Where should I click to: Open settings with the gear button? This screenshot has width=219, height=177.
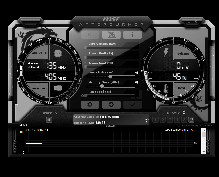(90, 105)
